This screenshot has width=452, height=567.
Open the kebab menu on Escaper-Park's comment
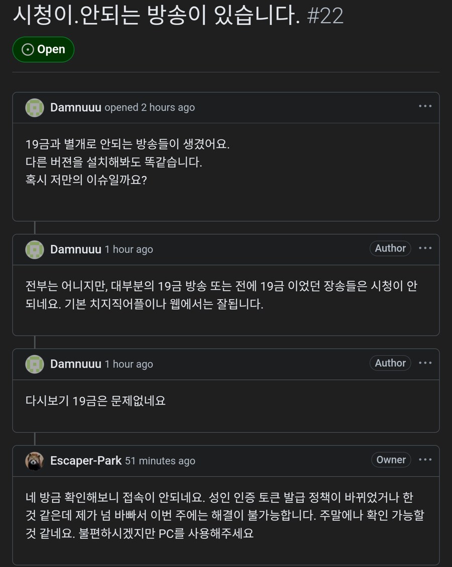click(x=425, y=460)
